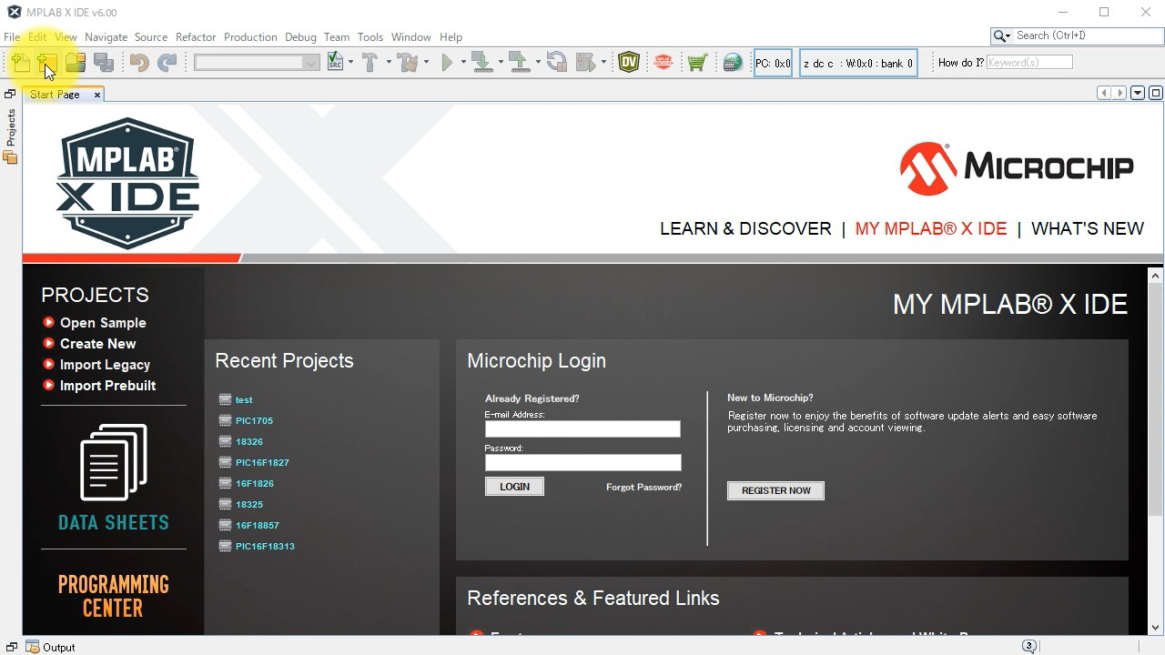
Task: Expand the Clean and Build dropdown arrow
Action: pos(426,62)
